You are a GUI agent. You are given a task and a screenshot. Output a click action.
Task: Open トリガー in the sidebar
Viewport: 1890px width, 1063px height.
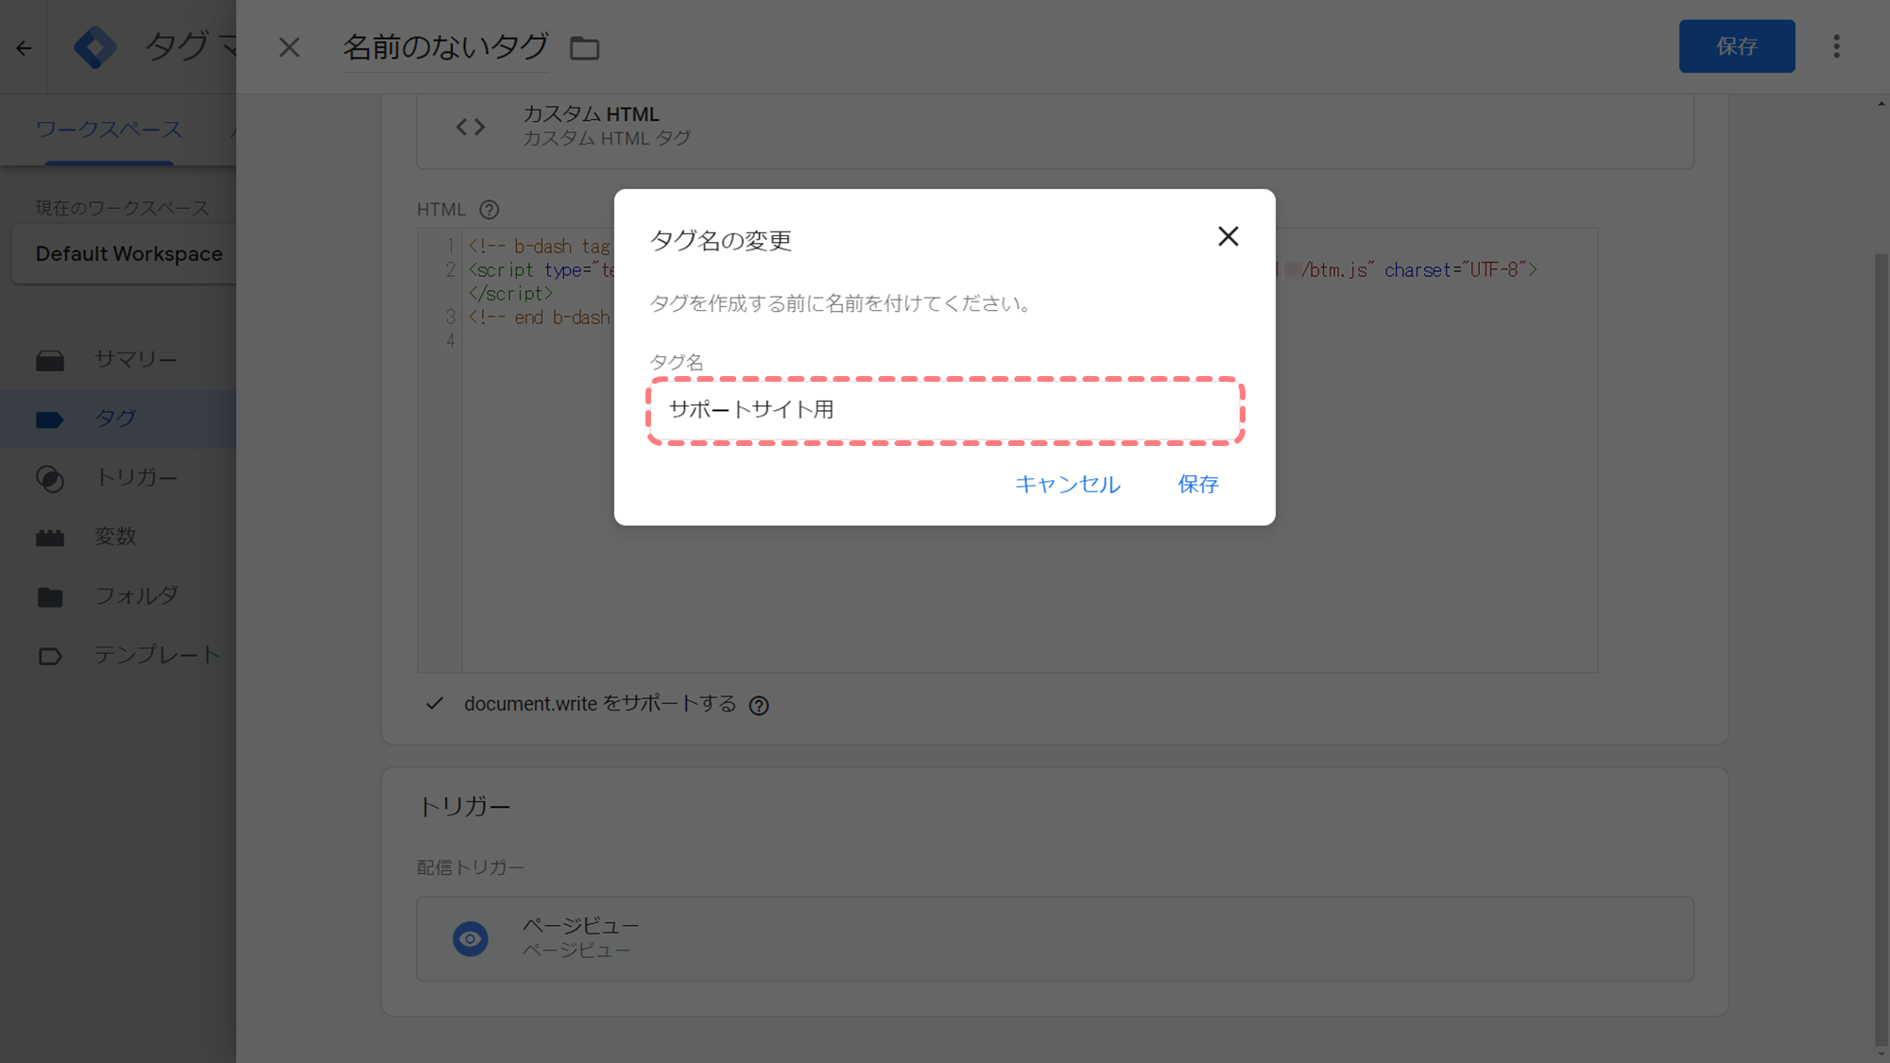[118, 478]
